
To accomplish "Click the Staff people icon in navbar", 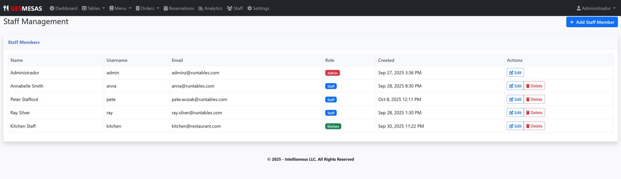I will point(230,8).
